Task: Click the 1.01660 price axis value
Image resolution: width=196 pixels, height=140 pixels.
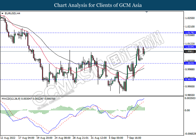Action: [190, 35]
